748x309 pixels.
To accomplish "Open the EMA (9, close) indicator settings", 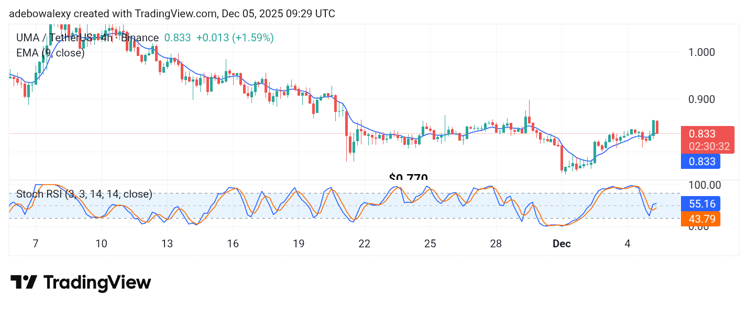I will [49, 52].
